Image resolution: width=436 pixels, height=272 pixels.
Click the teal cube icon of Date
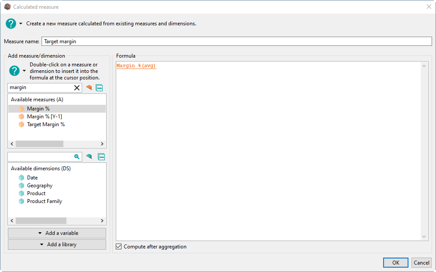click(x=21, y=178)
